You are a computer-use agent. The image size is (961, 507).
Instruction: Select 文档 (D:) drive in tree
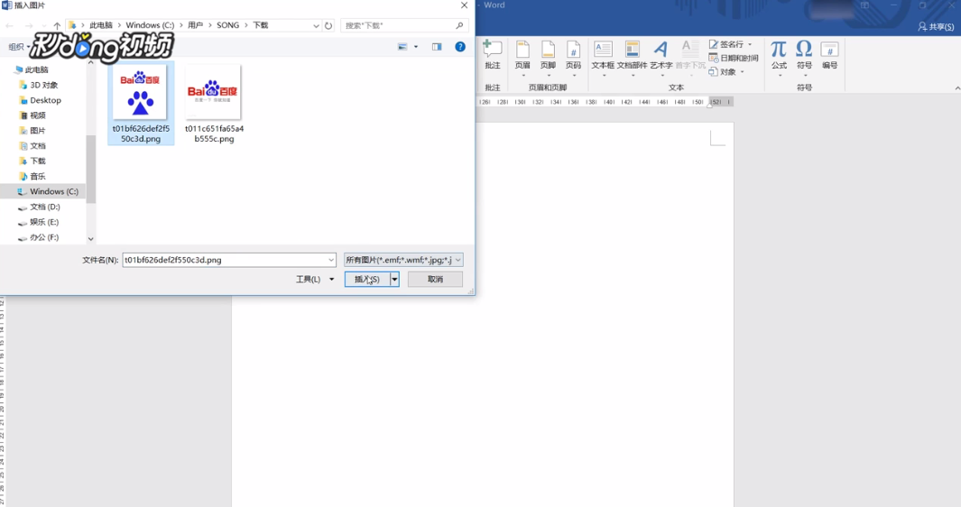45,207
